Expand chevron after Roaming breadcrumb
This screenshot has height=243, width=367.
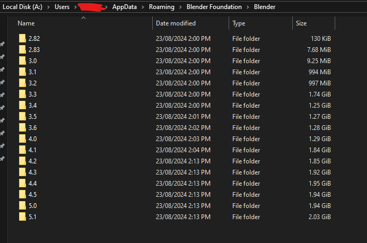180,7
